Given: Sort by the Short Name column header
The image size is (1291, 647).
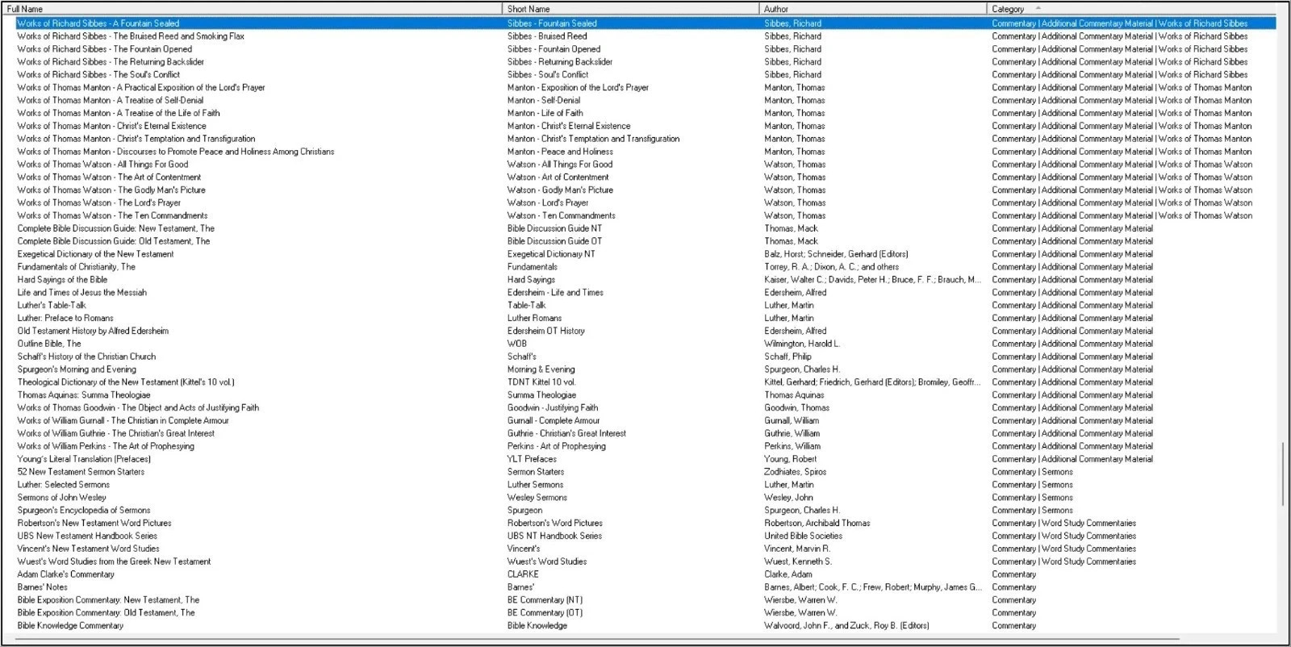Looking at the screenshot, I should click(631, 9).
